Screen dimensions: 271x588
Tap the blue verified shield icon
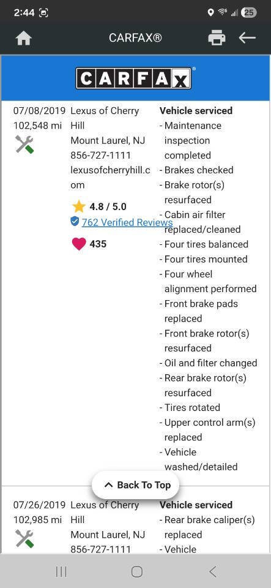pos(75,221)
